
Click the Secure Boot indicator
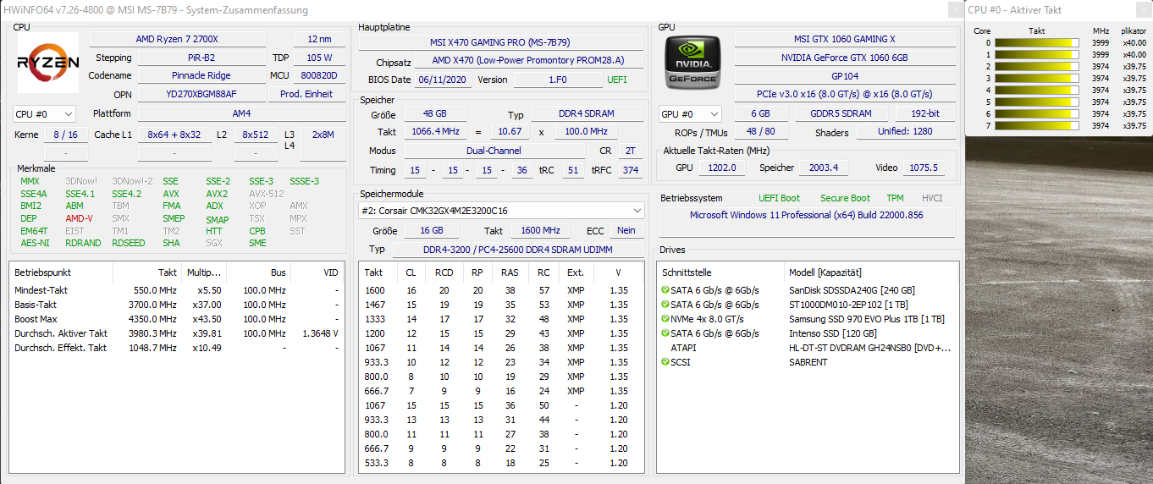click(845, 199)
